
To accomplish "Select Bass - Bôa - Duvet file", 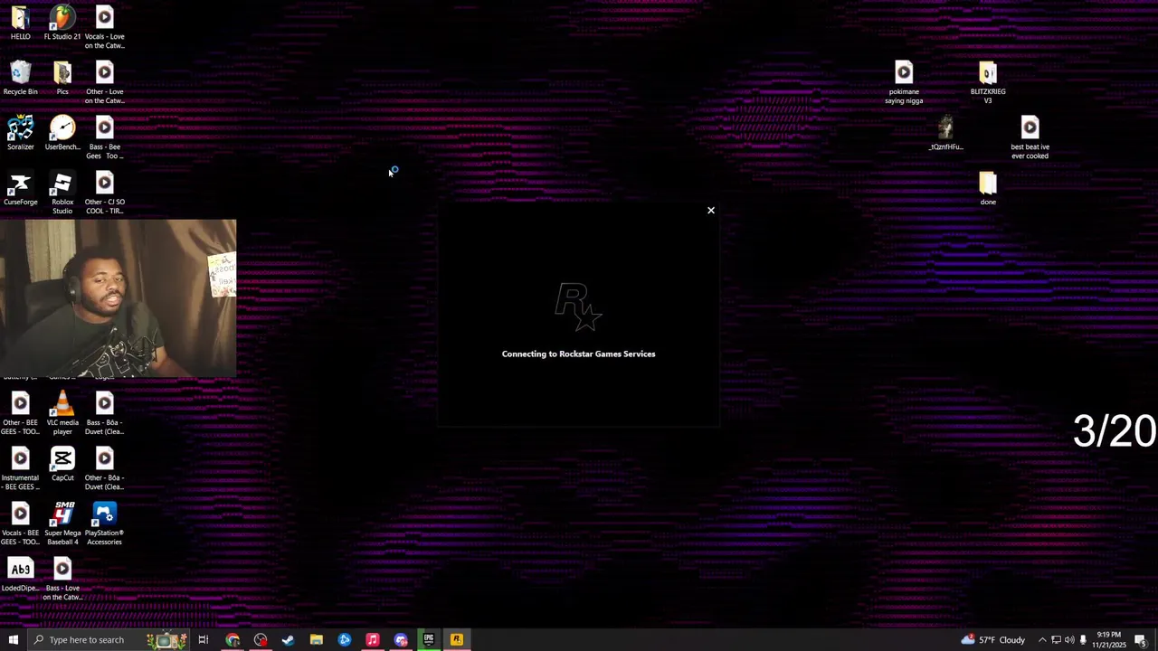I will point(104,414).
